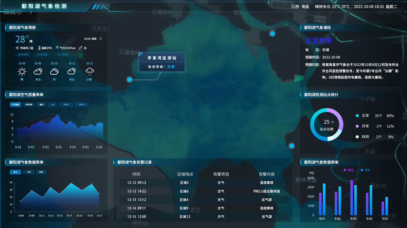407x228 pixels.
Task: Click the map station marker above 乐湖 map label
Action: [x=292, y=146]
